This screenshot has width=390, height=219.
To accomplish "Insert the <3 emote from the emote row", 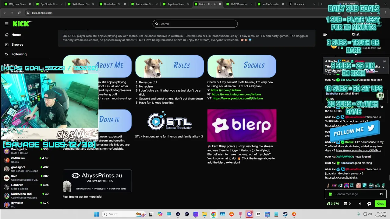I will (340, 186).
